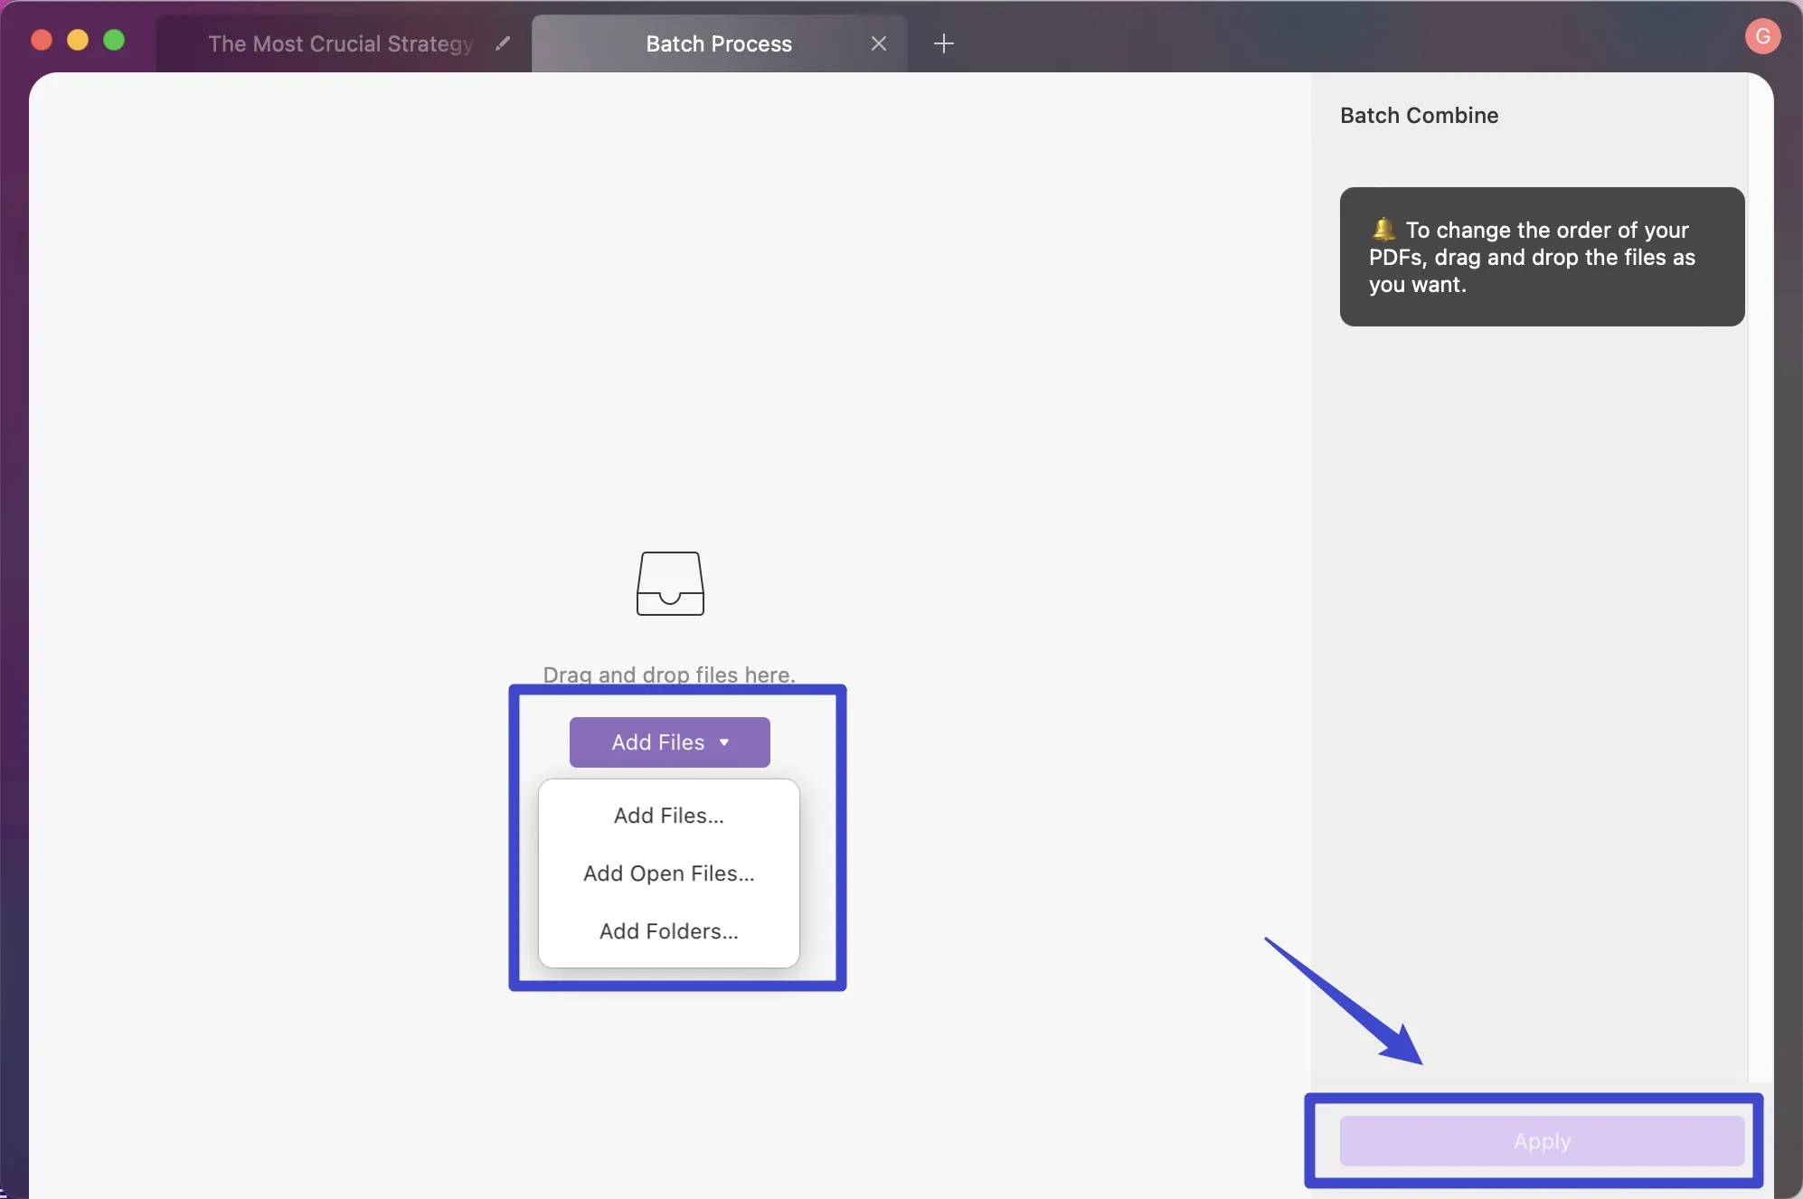Enable the Apply action at bottom right
The height and width of the screenshot is (1199, 1803).
pos(1541,1140)
